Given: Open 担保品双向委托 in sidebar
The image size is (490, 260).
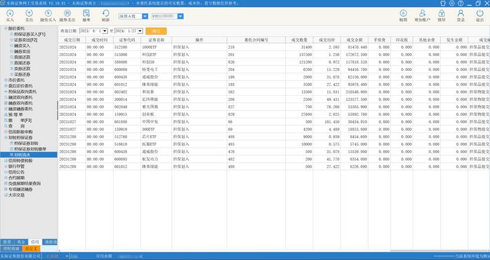Looking at the screenshot, I should 22,92.
